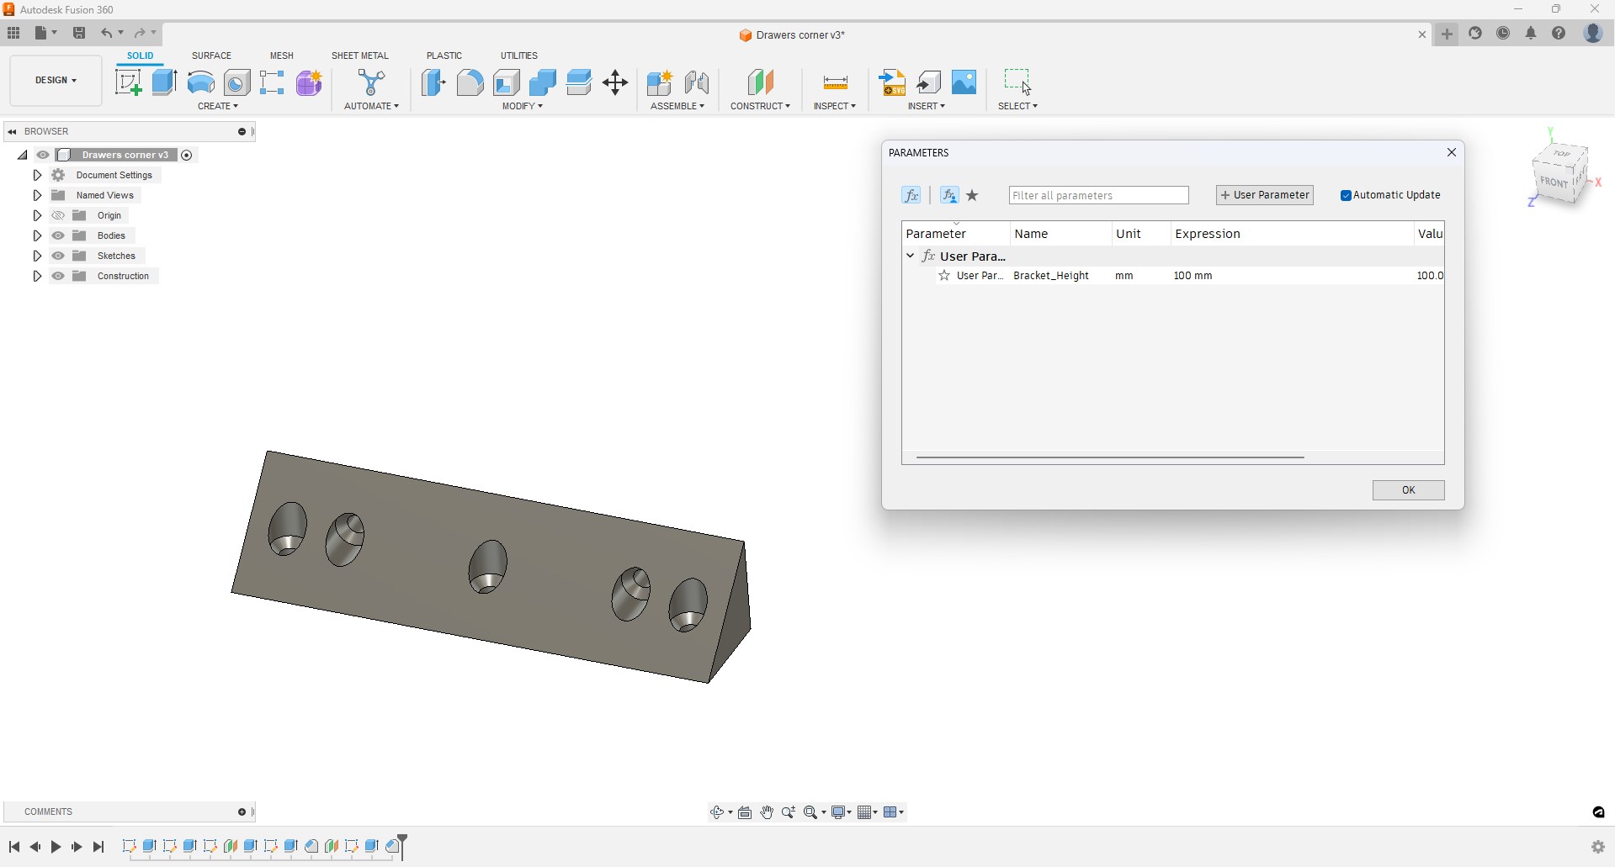Select the Fillet tool
1615x867 pixels.
(x=470, y=82)
